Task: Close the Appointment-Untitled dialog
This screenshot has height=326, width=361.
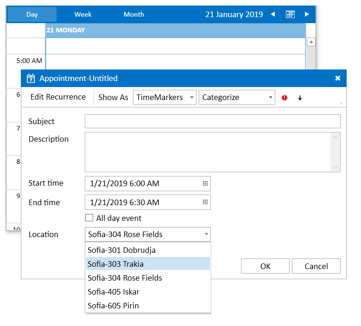Action: pos(338,78)
